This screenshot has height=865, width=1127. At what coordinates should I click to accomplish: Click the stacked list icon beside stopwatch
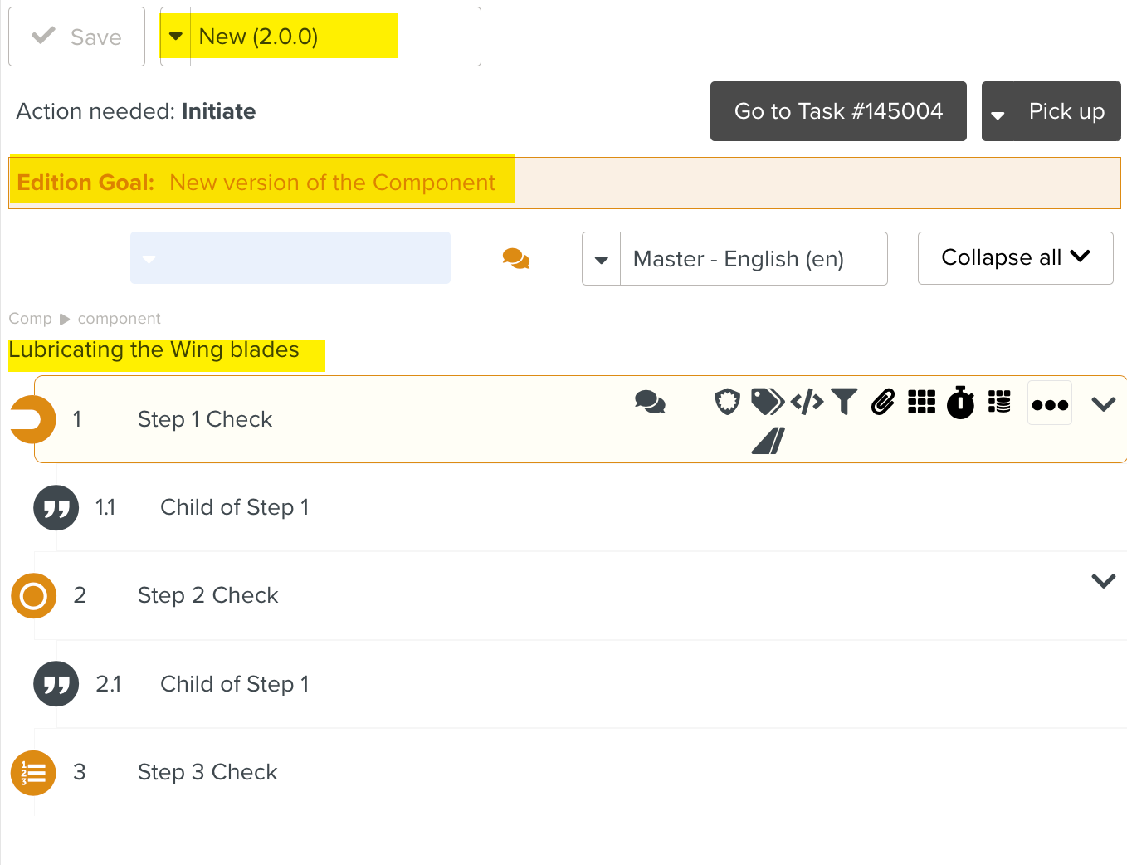[x=999, y=403]
